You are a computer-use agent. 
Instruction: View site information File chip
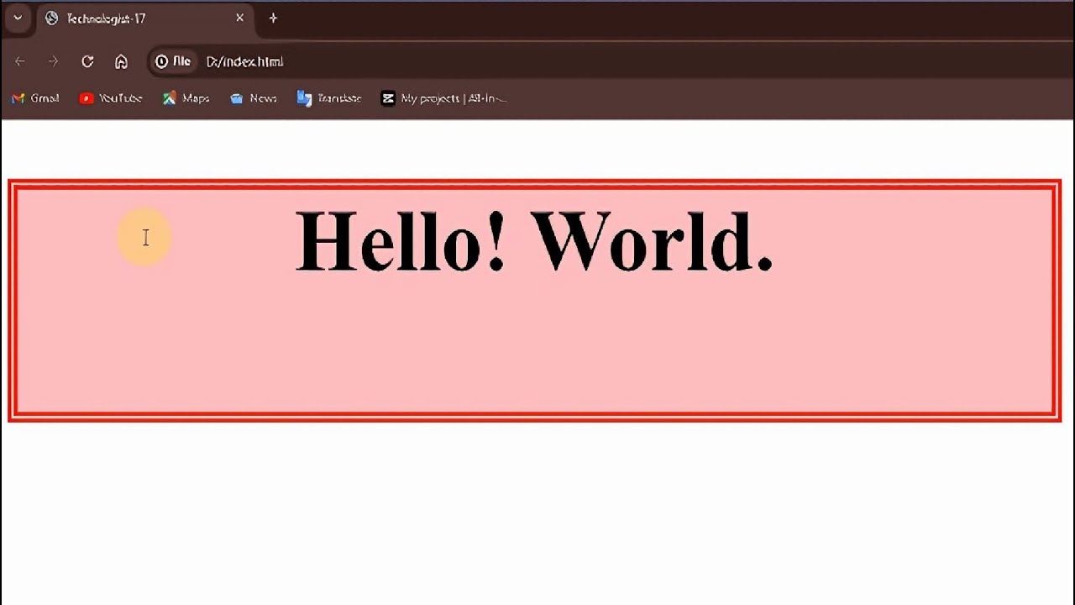pos(173,61)
